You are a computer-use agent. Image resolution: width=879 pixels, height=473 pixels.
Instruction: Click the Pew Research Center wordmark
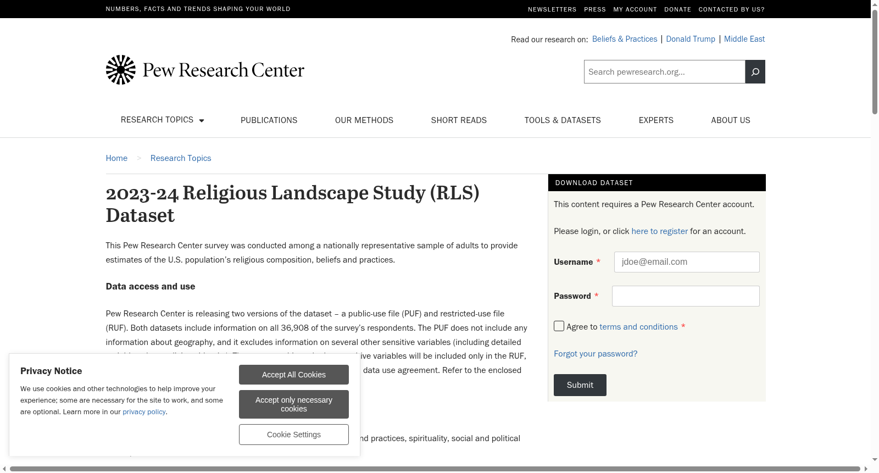(224, 70)
